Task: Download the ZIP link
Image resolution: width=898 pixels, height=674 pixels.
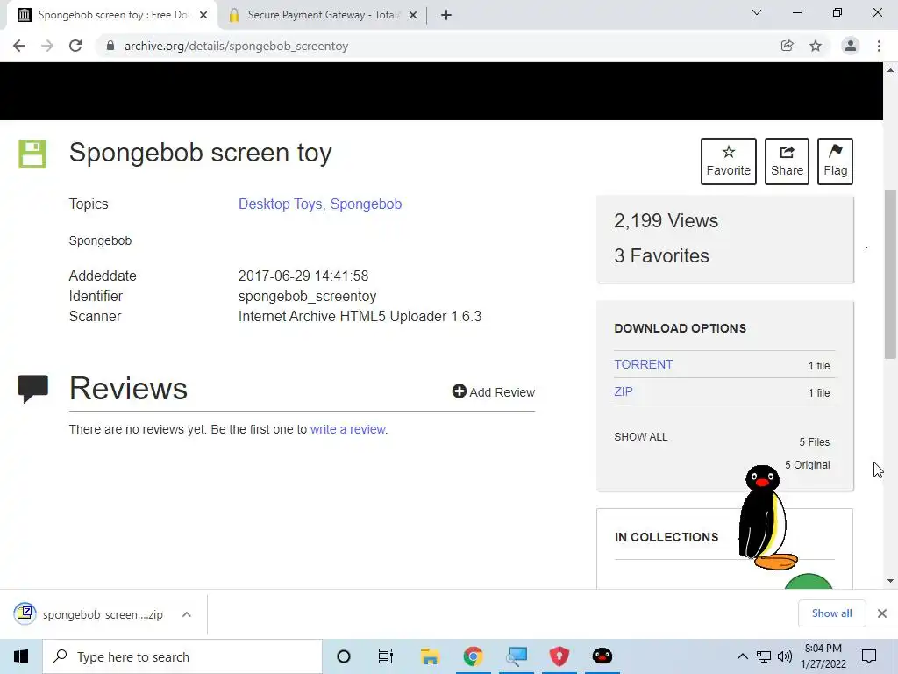Action: pos(624,391)
